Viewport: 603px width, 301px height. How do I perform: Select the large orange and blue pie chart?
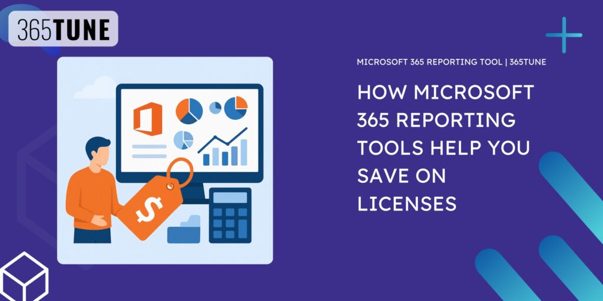189,111
